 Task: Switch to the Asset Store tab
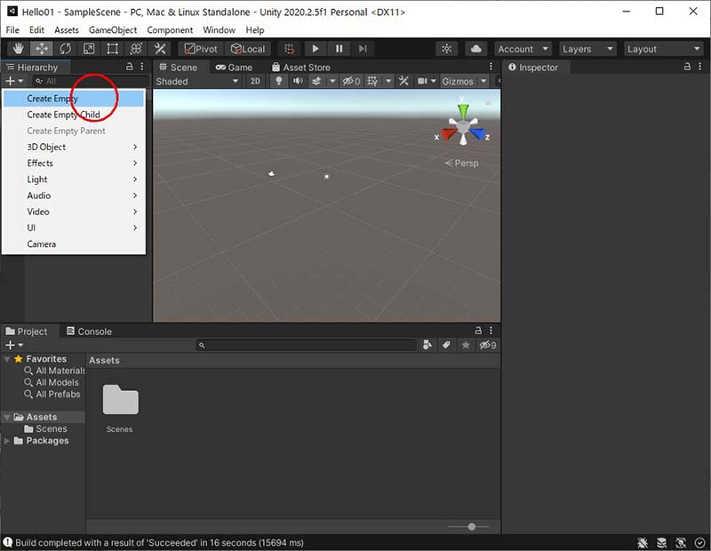click(x=301, y=68)
